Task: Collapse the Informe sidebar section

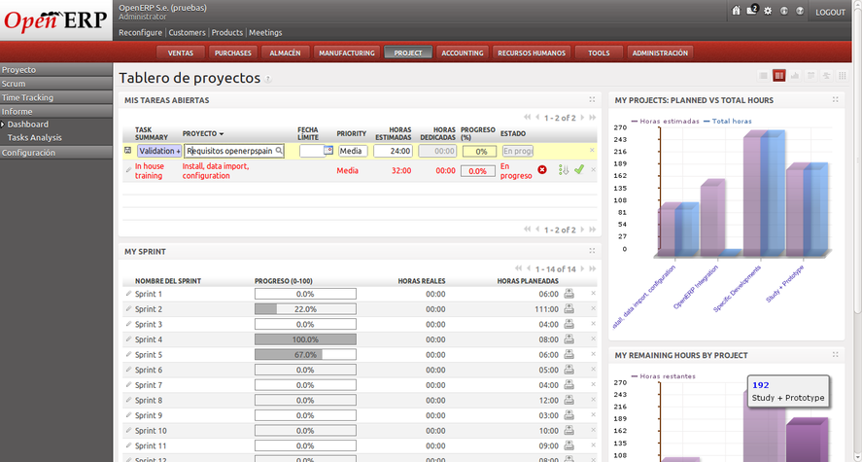Action: pyautogui.click(x=56, y=111)
